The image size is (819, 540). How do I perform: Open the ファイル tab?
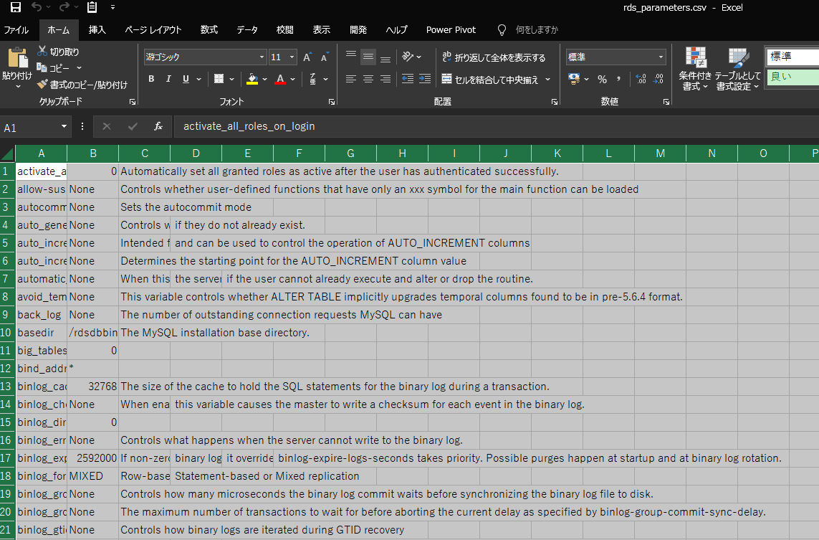pyautogui.click(x=16, y=30)
